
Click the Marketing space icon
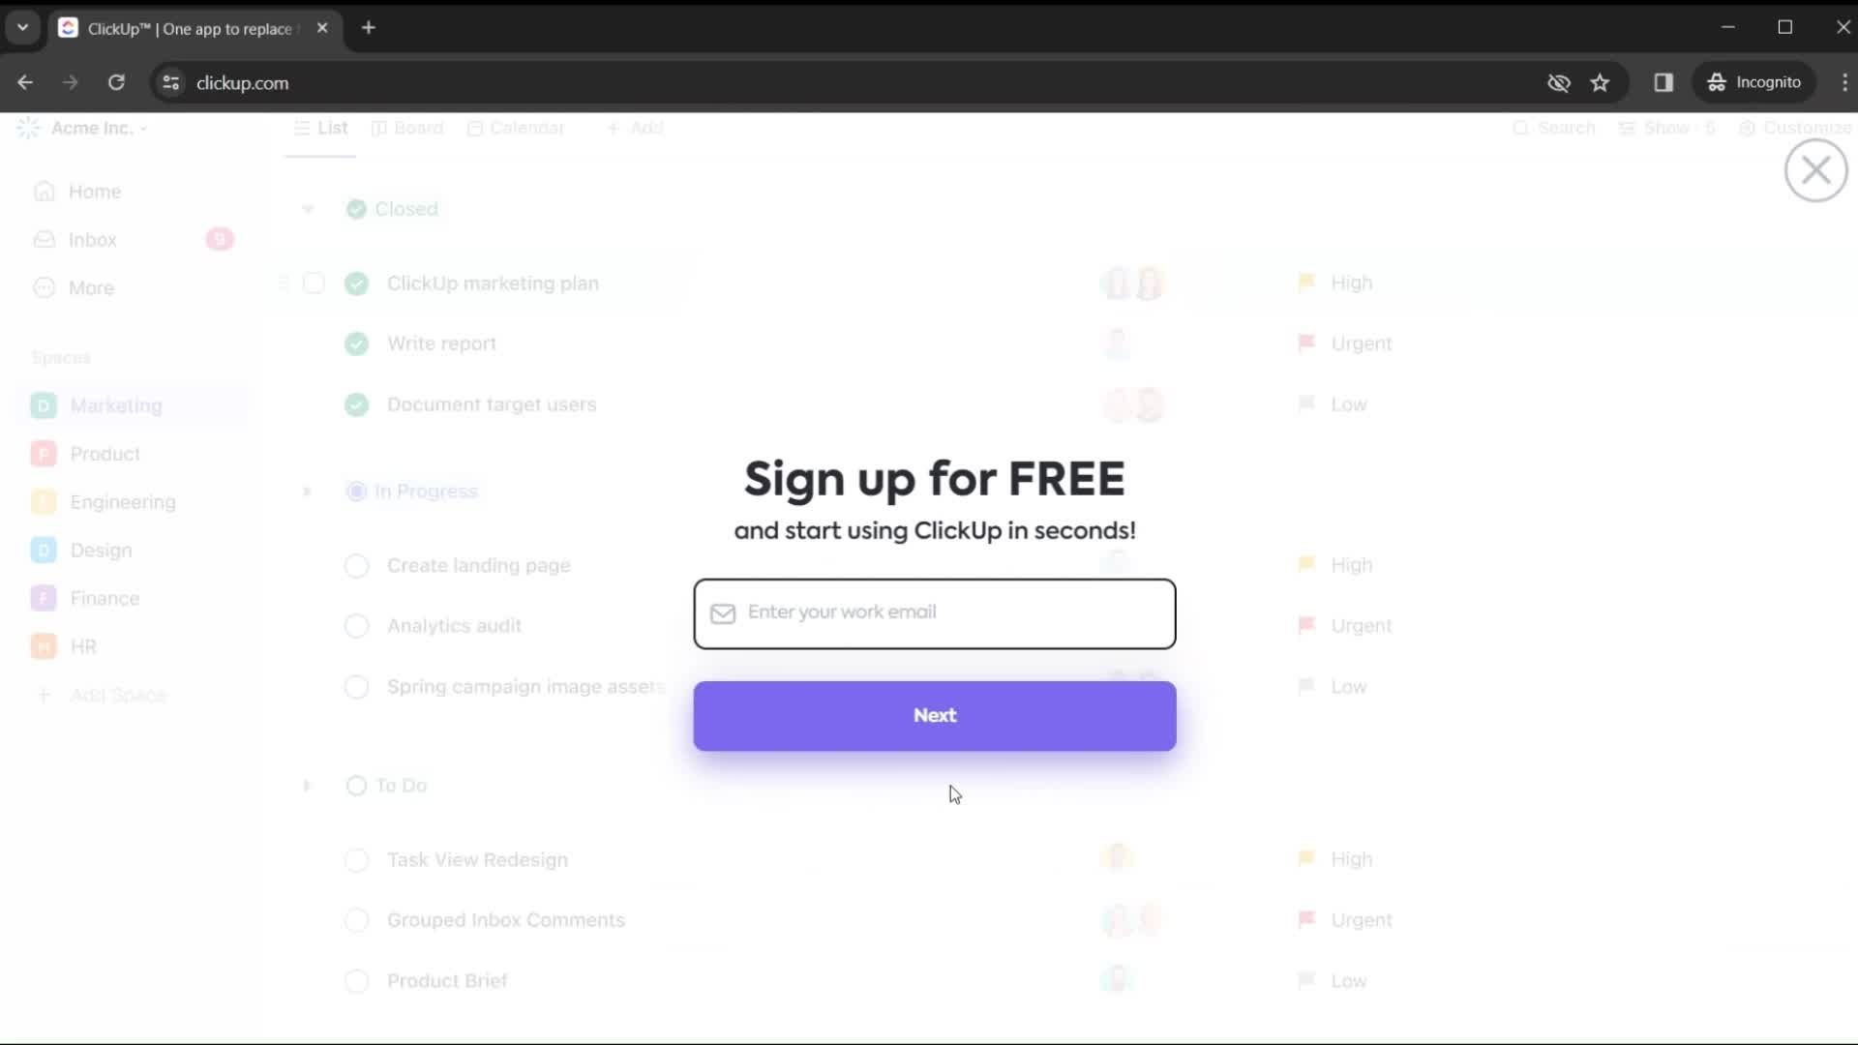coord(44,405)
